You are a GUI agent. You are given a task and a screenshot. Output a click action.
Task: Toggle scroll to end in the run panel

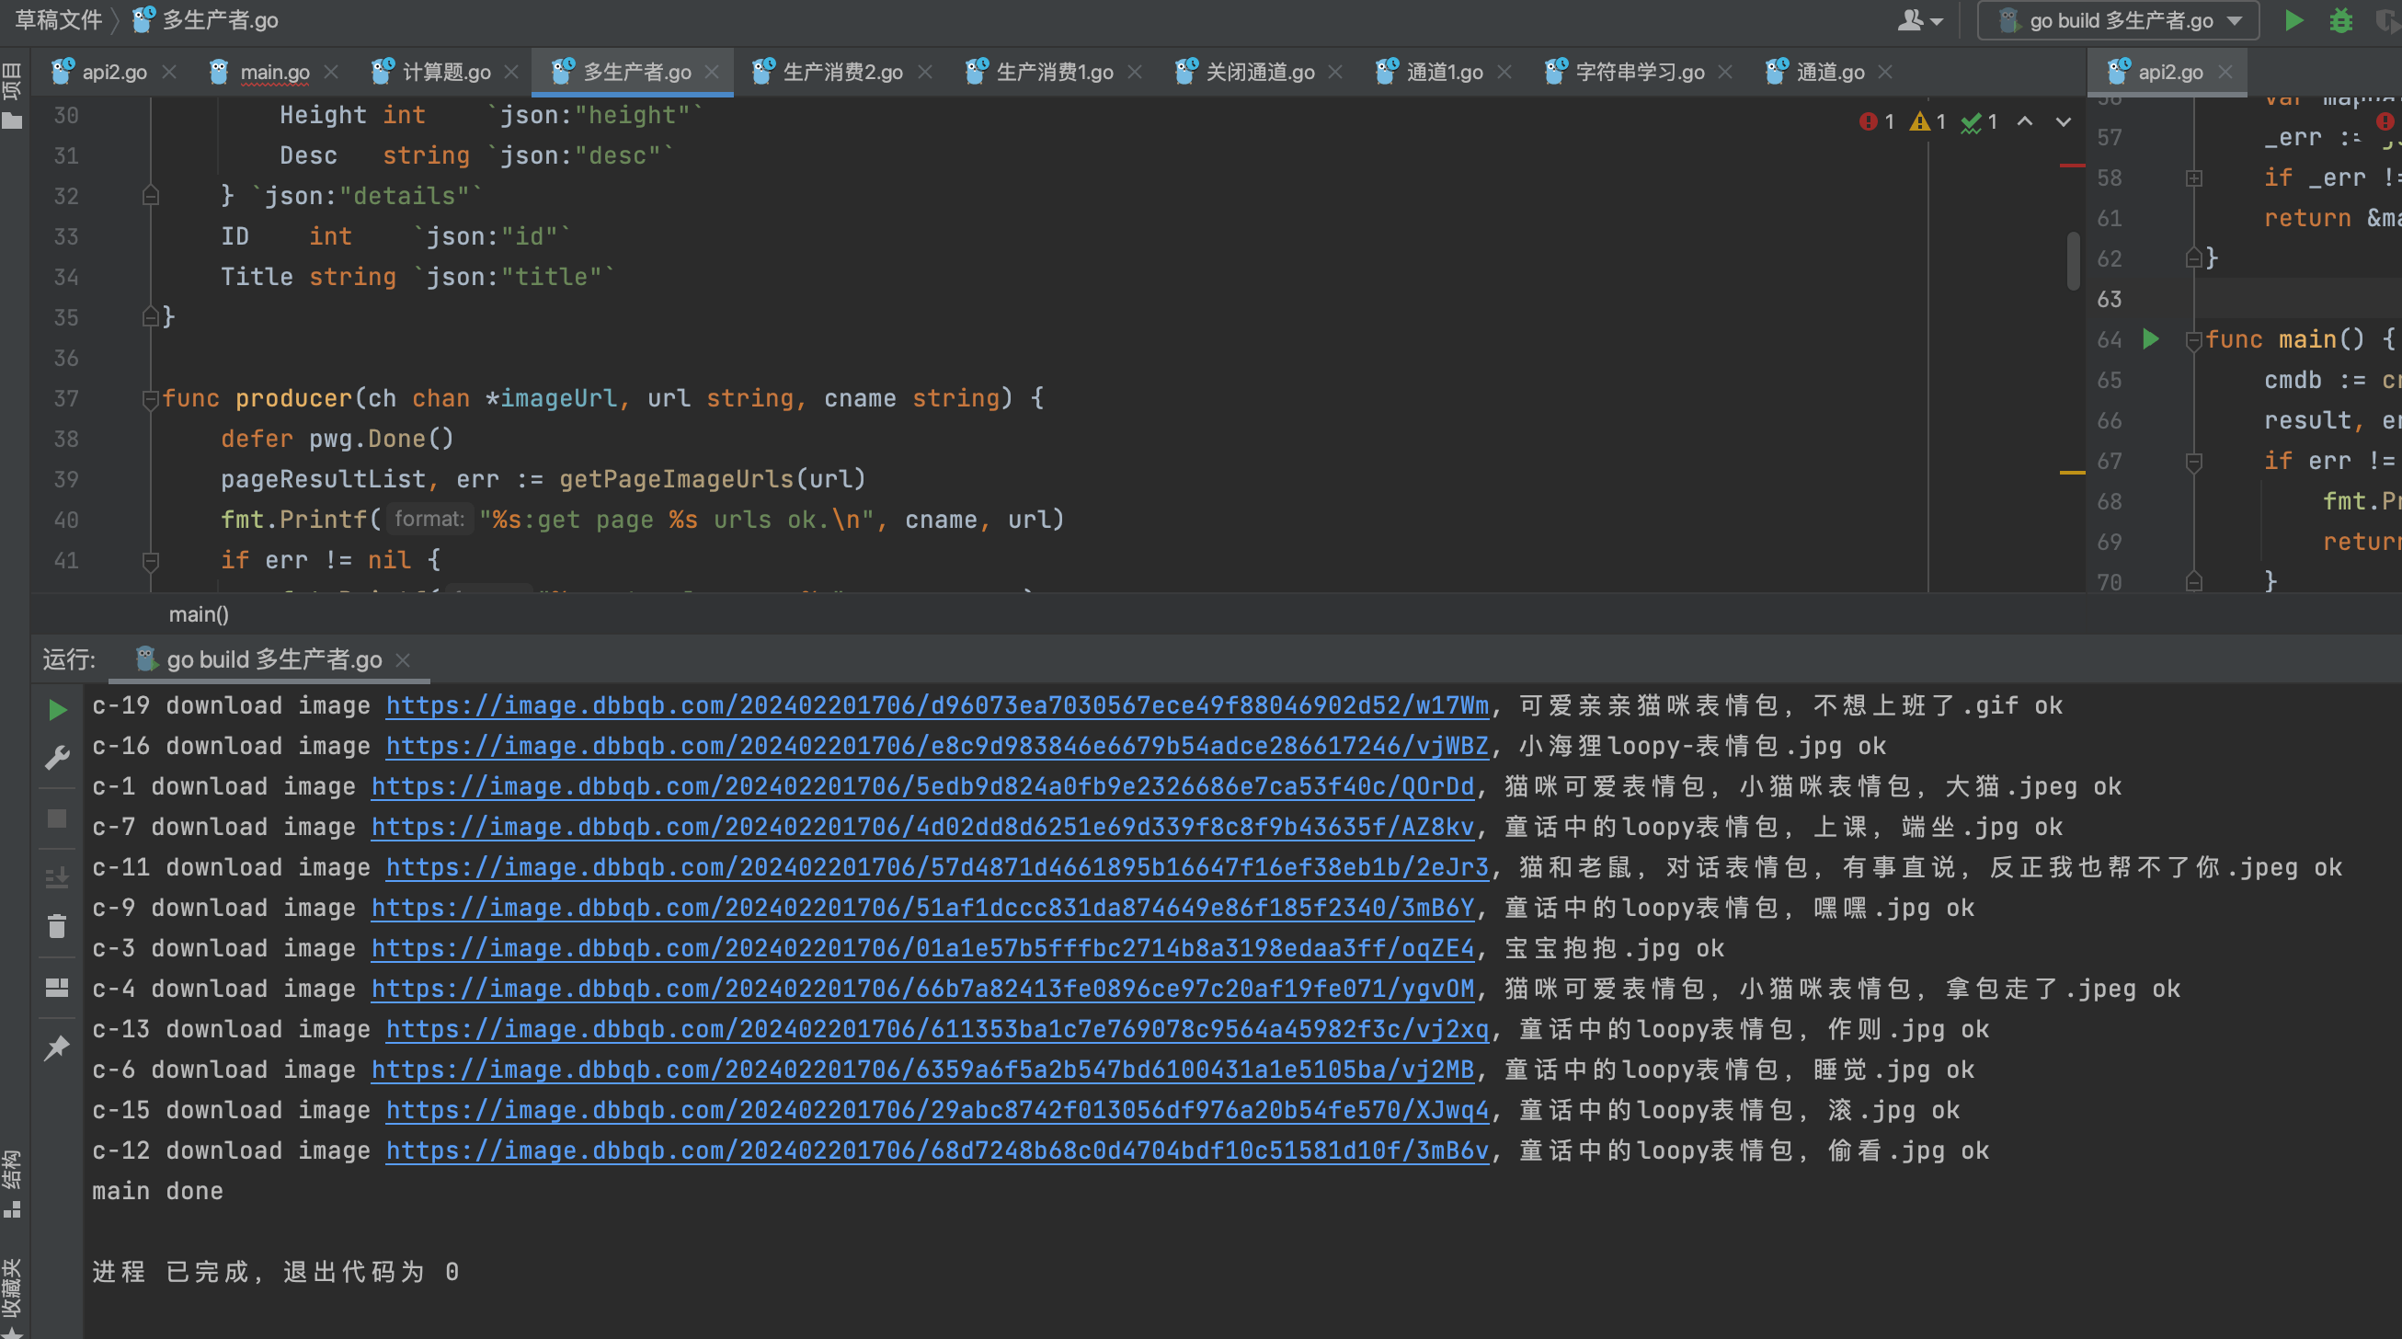(57, 876)
